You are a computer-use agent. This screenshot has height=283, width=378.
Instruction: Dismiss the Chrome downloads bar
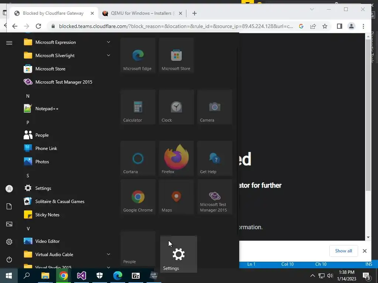[365, 251]
